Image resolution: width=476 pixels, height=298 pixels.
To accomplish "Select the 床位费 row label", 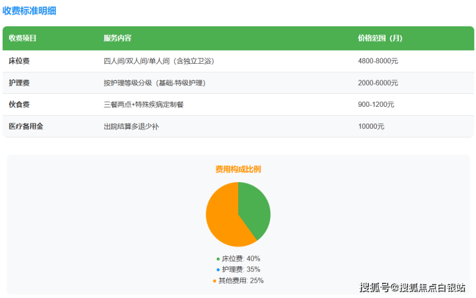I will pyautogui.click(x=19, y=61).
